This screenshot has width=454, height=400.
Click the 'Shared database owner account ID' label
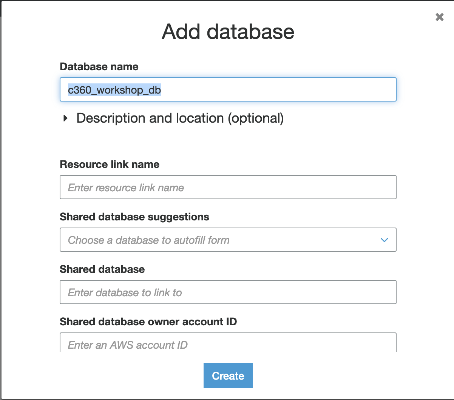(x=148, y=322)
